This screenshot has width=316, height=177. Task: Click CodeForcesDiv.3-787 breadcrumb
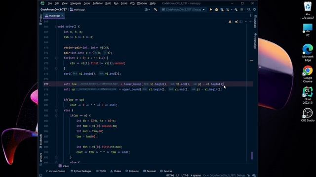pyautogui.click(x=54, y=9)
